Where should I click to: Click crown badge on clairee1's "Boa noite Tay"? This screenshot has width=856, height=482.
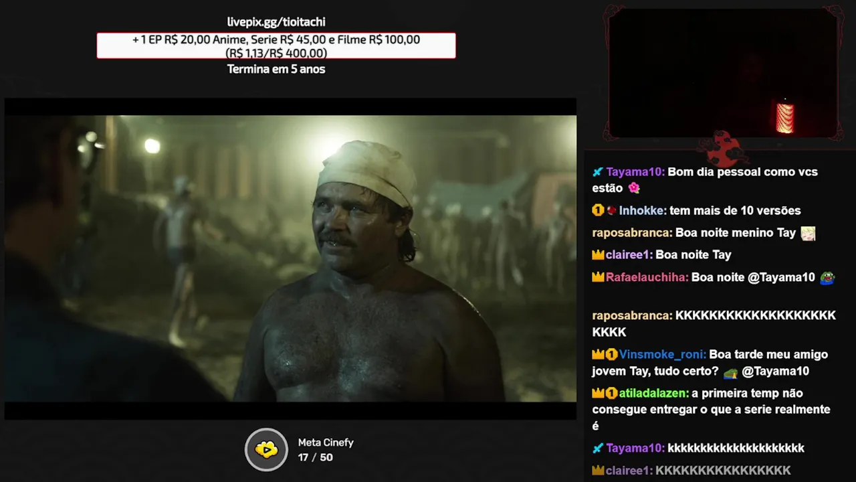coord(598,254)
